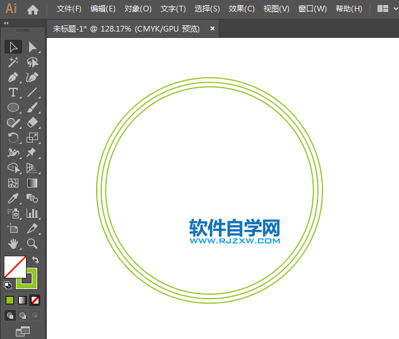Select the Shape Builder tool
This screenshot has height=339, width=399.
13,168
